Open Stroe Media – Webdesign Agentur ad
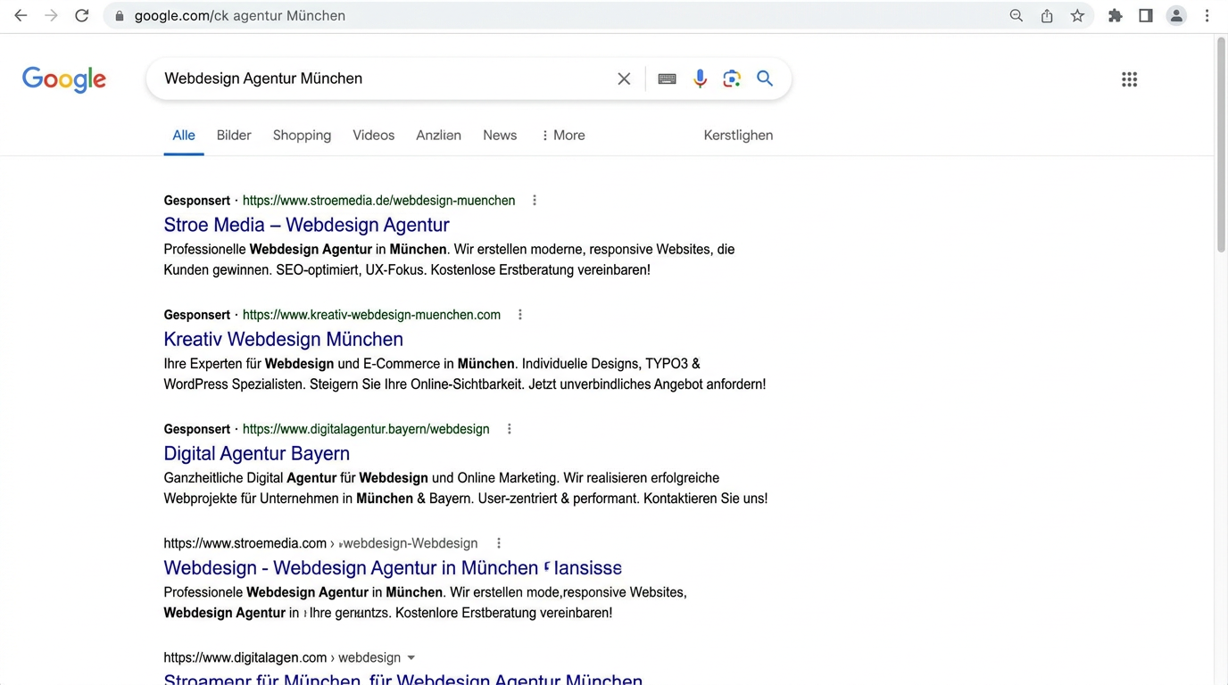The image size is (1228, 685). pyautogui.click(x=306, y=225)
